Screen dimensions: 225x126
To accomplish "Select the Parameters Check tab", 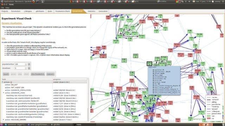I will (63, 11).
